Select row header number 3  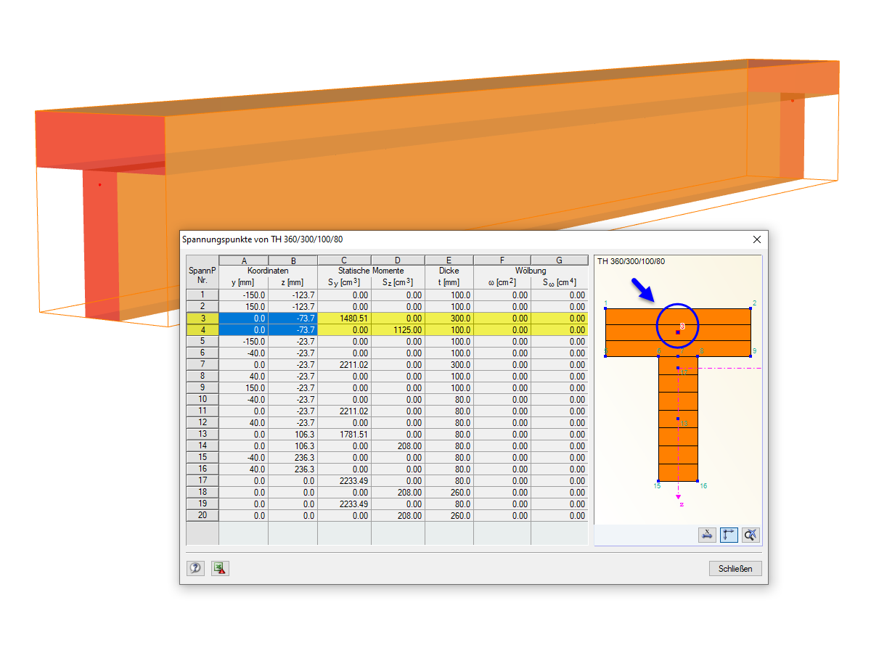[x=203, y=319]
